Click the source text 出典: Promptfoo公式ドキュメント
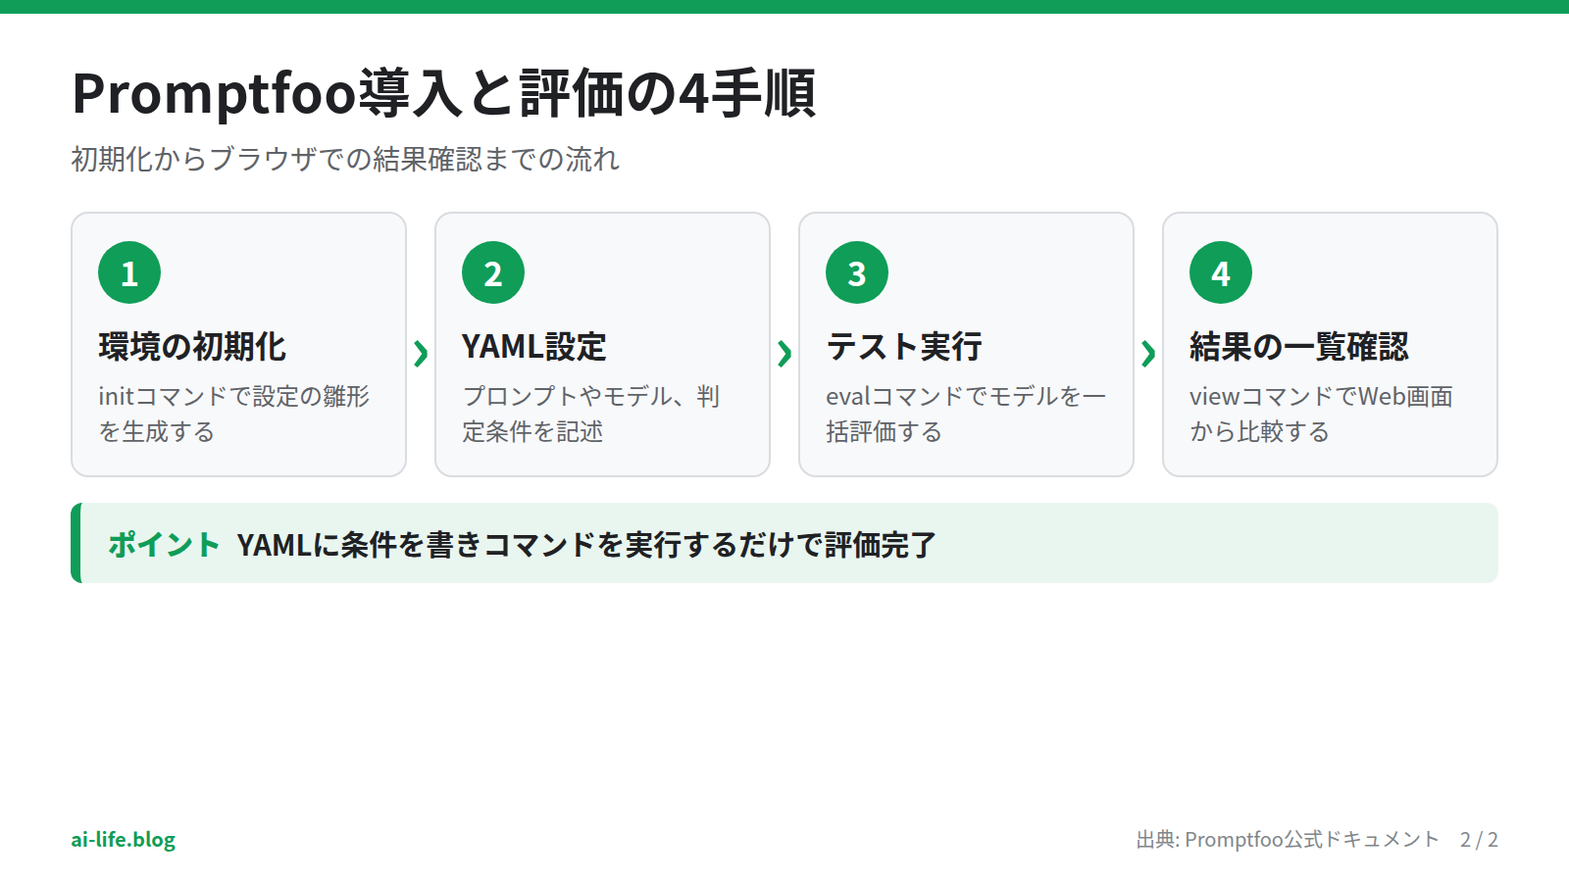 point(1288,840)
